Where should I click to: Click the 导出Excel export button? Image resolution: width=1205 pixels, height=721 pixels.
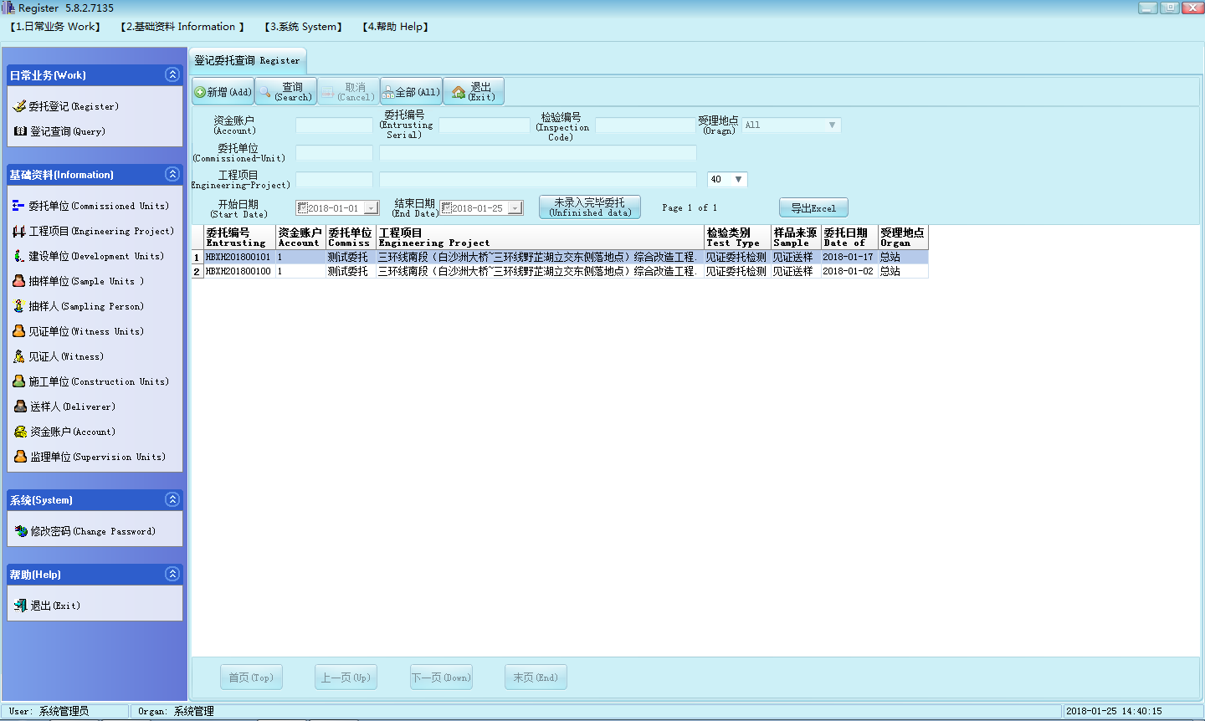pos(813,207)
